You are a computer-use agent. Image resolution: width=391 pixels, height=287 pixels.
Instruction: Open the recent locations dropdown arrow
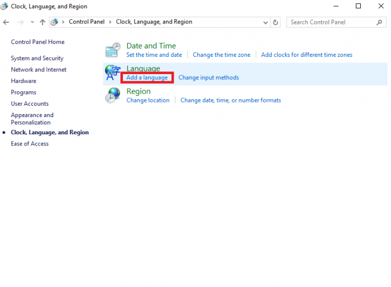32,22
